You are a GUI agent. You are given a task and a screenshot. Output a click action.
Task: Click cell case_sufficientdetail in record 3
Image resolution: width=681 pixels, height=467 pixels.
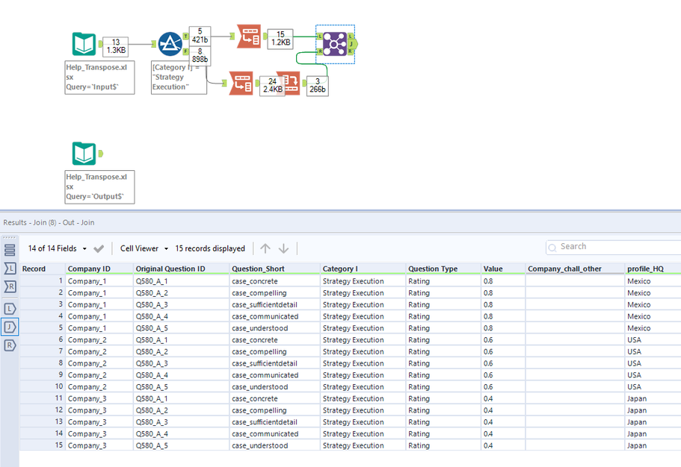275,305
